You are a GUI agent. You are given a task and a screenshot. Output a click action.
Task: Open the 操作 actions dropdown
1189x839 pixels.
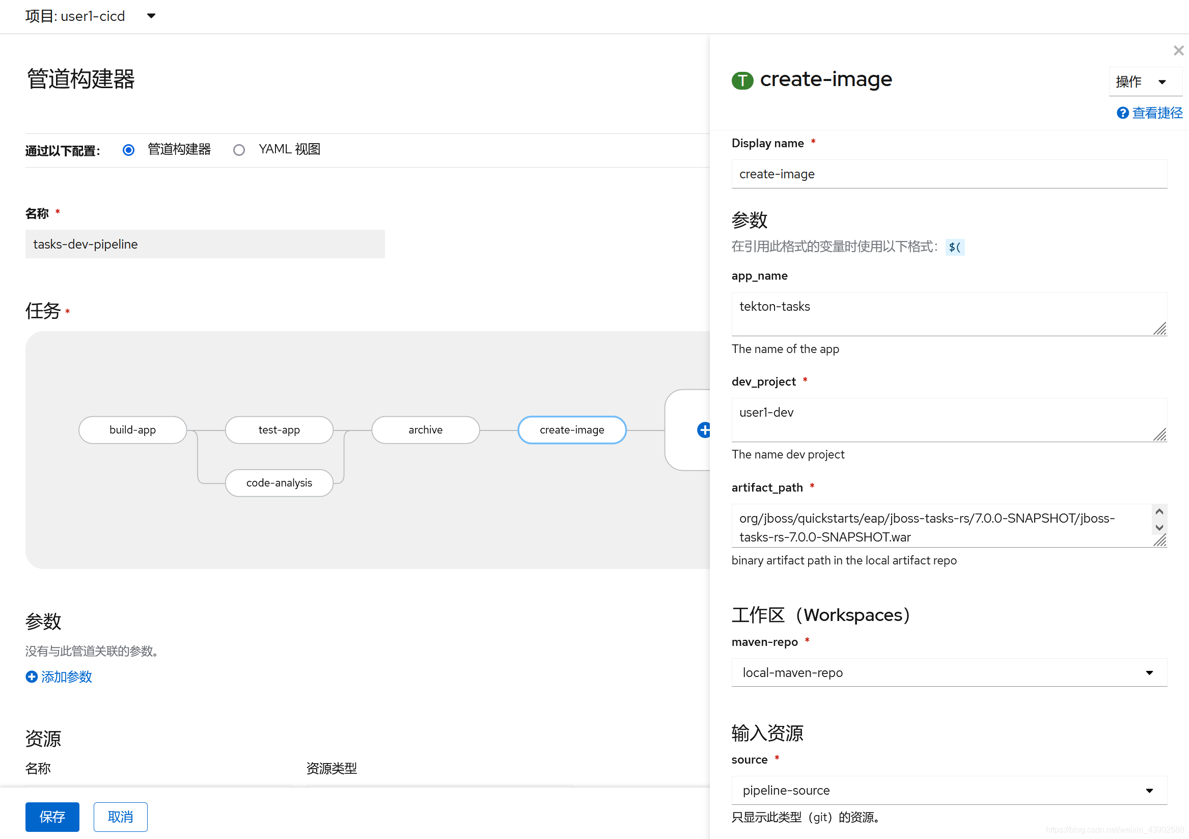pyautogui.click(x=1145, y=82)
